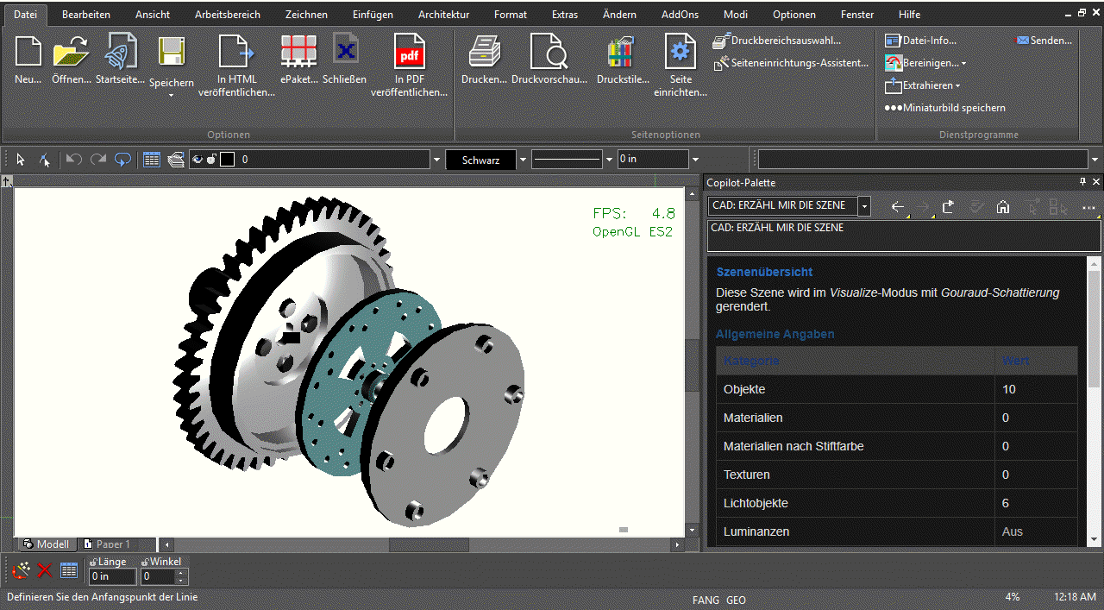
Task: Switch to the Zeichnen ribbon tab
Action: tap(306, 15)
